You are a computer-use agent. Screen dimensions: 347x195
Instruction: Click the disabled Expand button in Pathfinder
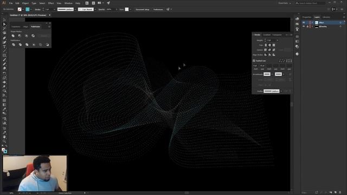click(44, 36)
